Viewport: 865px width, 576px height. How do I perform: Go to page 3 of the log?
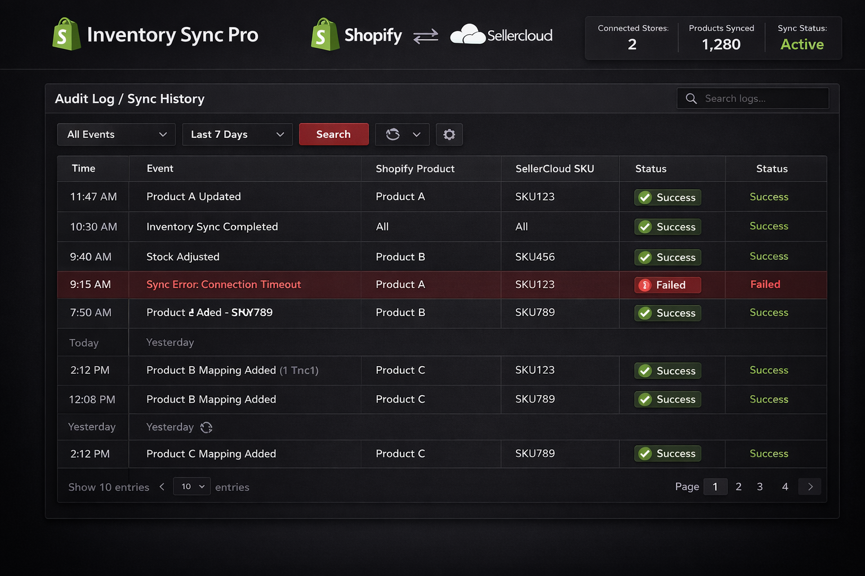(760, 487)
